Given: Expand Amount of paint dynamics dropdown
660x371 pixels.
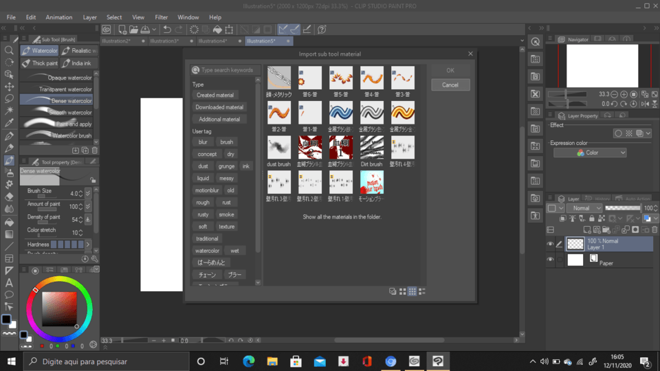Looking at the screenshot, I should pyautogui.click(x=88, y=207).
